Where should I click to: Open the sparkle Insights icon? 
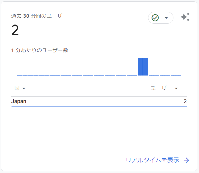185,17
